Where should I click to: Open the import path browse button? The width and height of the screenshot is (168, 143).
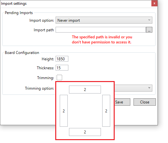click(149, 30)
